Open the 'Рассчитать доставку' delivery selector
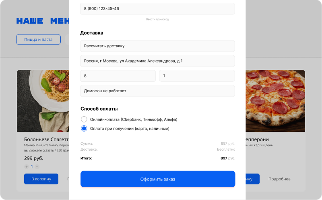 157,46
